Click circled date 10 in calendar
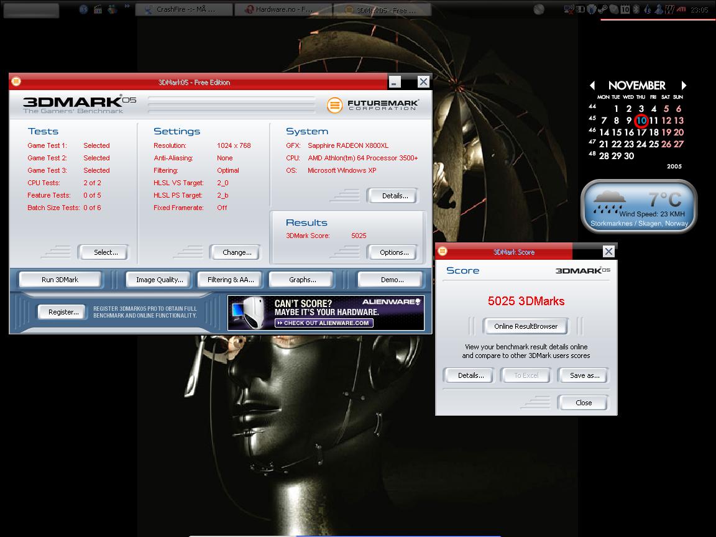This screenshot has width=716, height=537. pyautogui.click(x=641, y=121)
